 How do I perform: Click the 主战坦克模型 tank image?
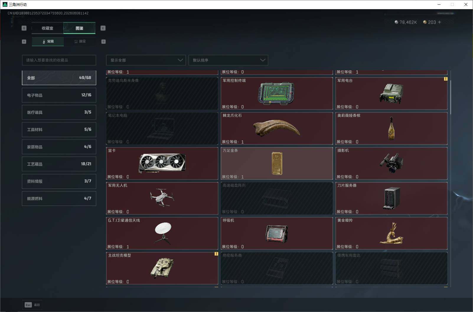(162, 268)
